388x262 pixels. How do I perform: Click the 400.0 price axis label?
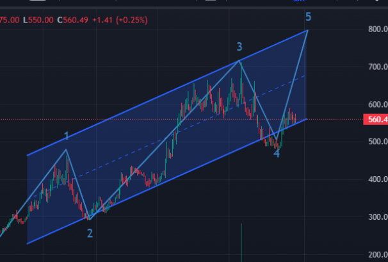coord(378,179)
